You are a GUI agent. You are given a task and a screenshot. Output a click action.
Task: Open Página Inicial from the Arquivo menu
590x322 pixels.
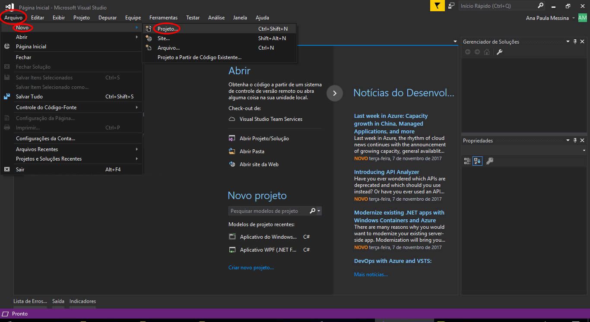72,47
